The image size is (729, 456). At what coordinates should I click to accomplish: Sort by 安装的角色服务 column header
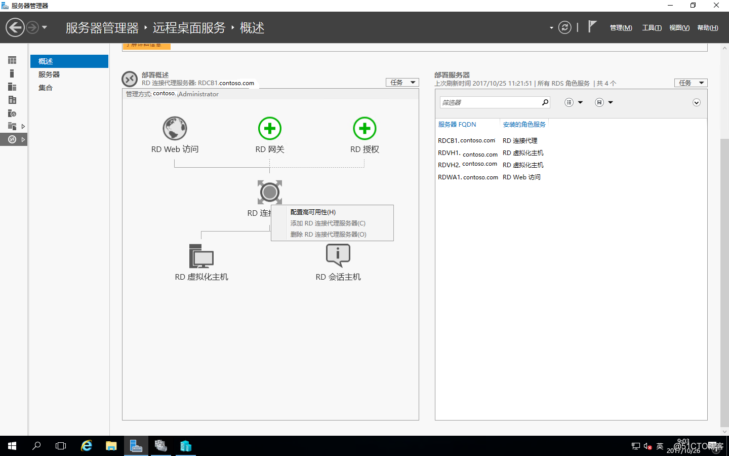point(524,125)
